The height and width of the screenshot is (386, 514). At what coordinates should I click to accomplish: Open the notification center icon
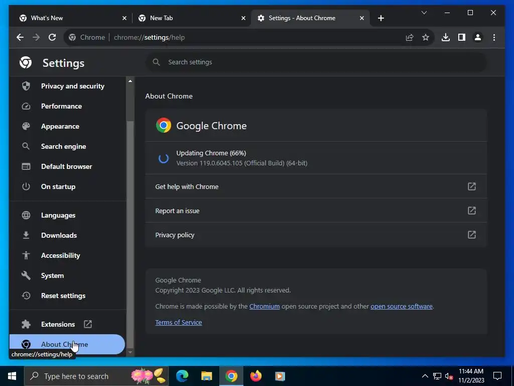pos(497,376)
